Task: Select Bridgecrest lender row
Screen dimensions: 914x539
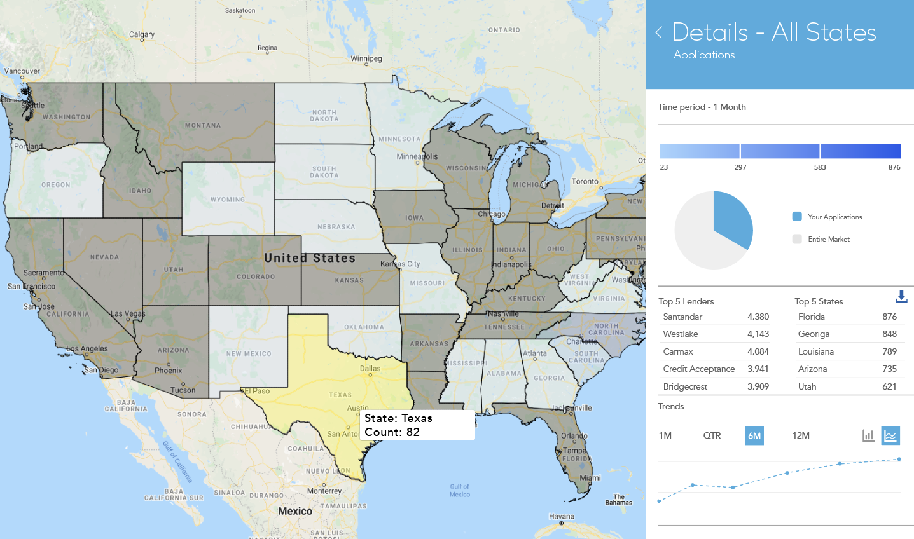Action: pos(716,386)
